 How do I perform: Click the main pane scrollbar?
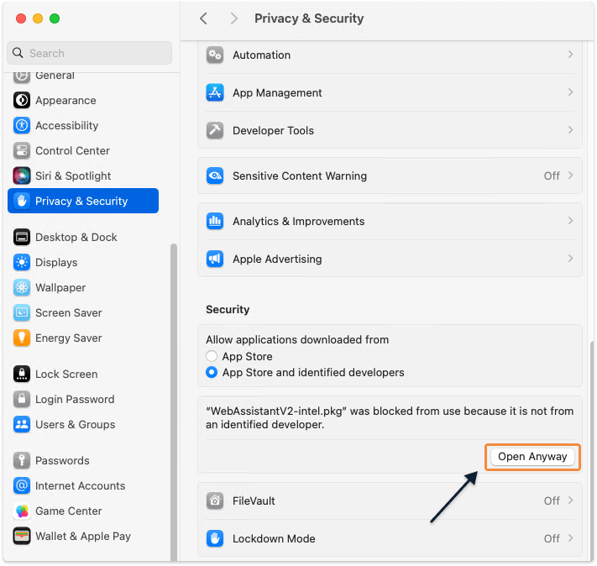pyautogui.click(x=592, y=449)
